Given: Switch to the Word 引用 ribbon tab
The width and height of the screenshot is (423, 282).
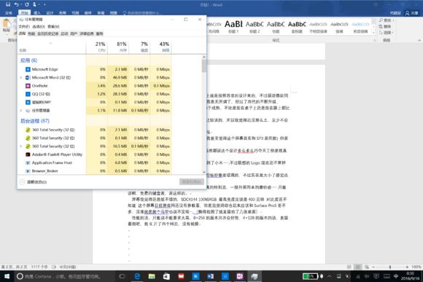Looking at the screenshot, I should pyautogui.click(x=75, y=13).
